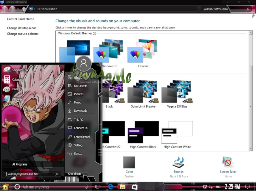Open the Change mouse pointers link

pyautogui.click(x=23, y=34)
